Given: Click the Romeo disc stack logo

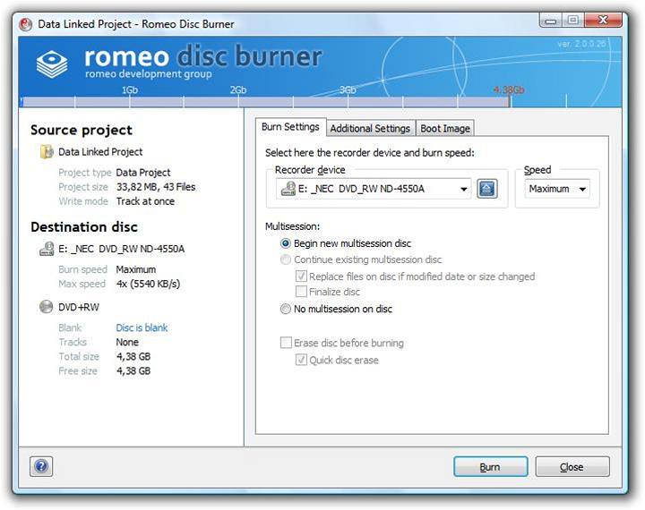Looking at the screenshot, I should coord(52,64).
